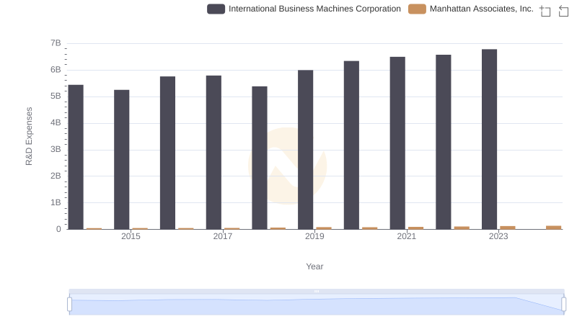This screenshot has height=332, width=577.
Task: Click the y-axis label 4B
Action: 56,122
